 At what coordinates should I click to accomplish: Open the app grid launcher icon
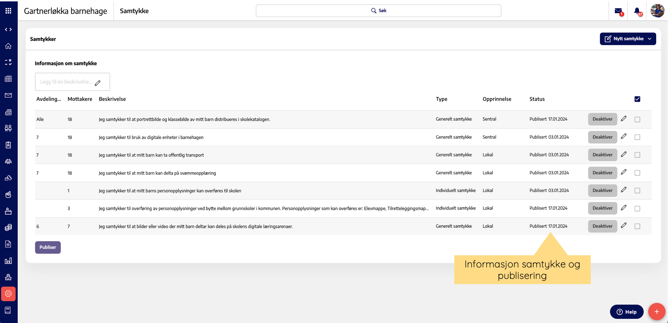point(8,11)
